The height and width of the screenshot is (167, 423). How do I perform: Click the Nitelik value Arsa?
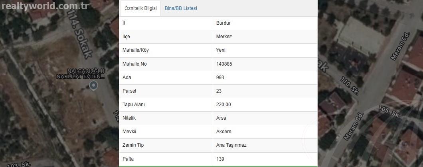click(221, 118)
